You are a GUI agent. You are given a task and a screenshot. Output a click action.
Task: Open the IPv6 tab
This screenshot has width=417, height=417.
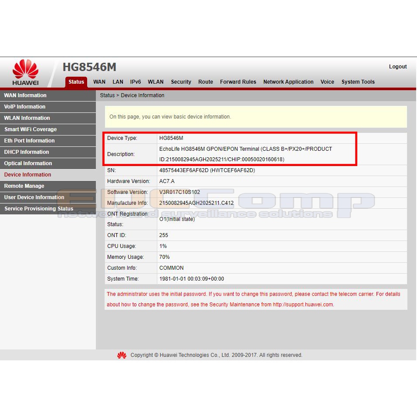click(x=136, y=82)
